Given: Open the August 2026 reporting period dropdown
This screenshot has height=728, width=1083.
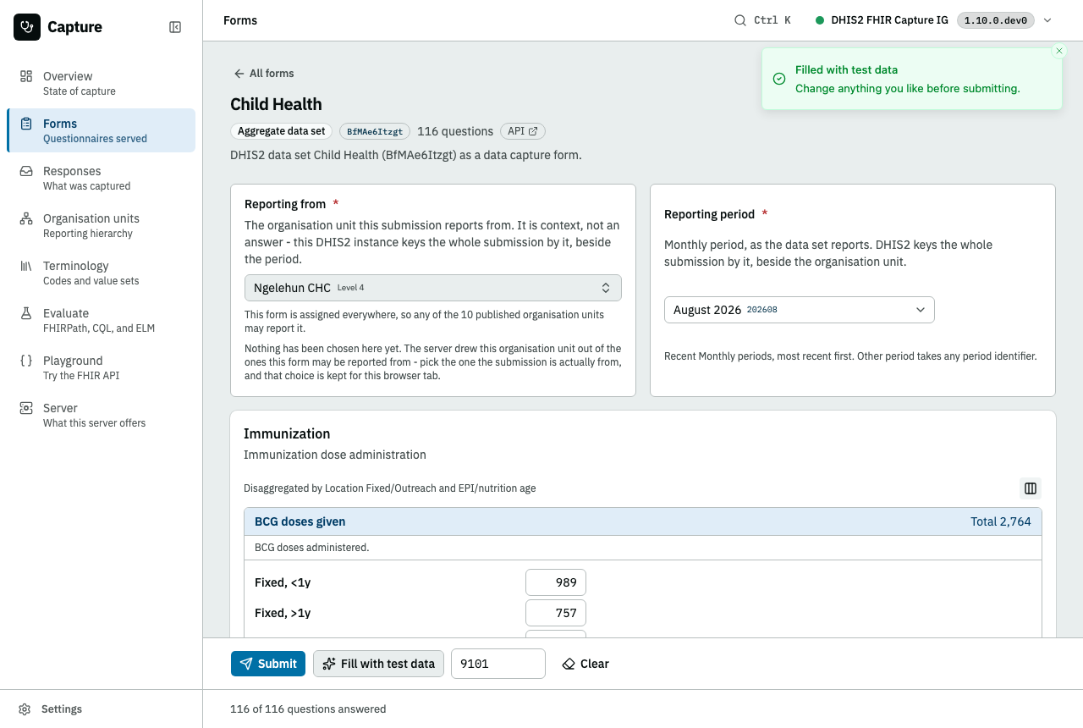Looking at the screenshot, I should pos(800,310).
